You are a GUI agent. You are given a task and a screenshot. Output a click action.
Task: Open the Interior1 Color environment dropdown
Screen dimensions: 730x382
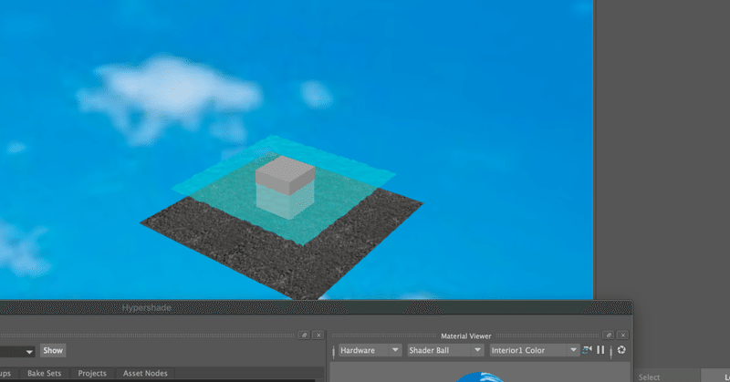534,350
